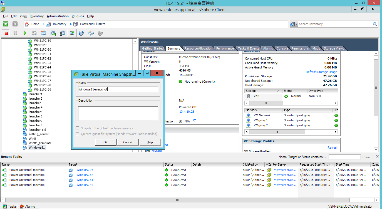Open the Name, Target or Status filter dropdown
The height and width of the screenshot is (209, 382).
(326, 157)
